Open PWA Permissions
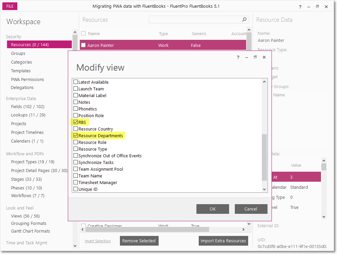The width and height of the screenshot is (337, 254). (x=27, y=80)
